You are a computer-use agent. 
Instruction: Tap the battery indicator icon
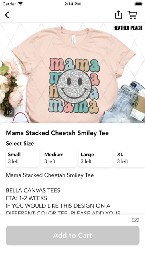coord(139,4)
